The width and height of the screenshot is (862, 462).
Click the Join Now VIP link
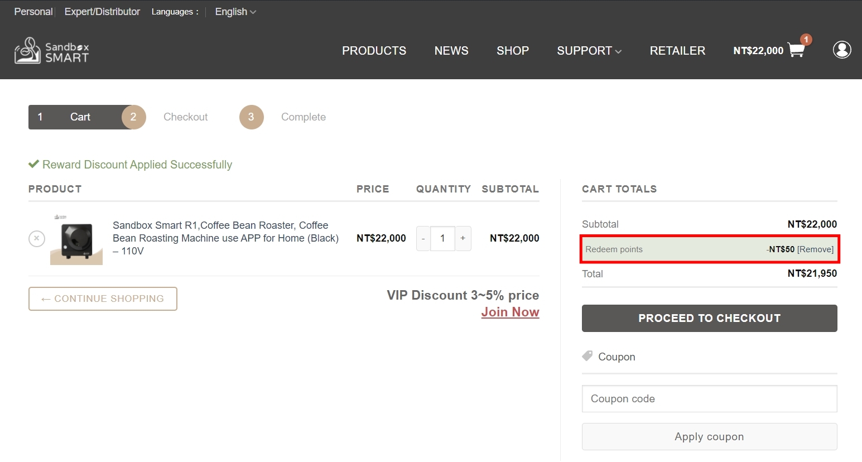511,312
